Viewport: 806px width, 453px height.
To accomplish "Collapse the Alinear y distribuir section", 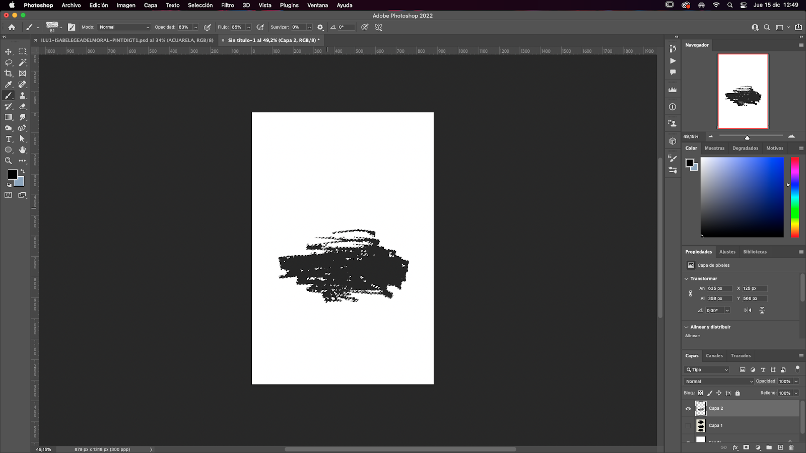I will [686, 327].
